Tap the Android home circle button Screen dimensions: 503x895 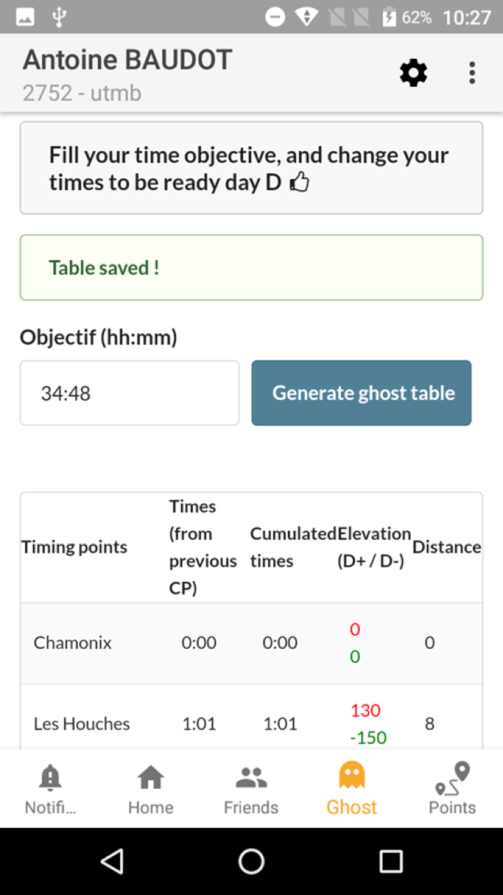point(251,861)
